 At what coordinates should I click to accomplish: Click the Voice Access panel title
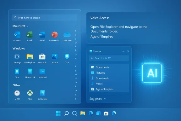coord(100,18)
